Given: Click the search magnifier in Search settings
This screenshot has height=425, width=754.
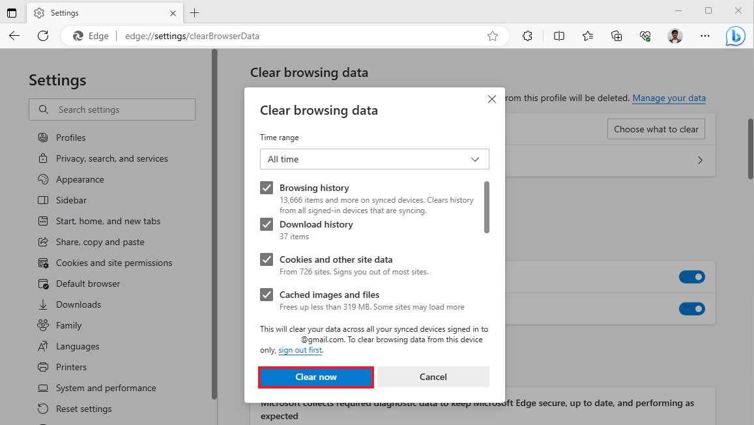Looking at the screenshot, I should pyautogui.click(x=44, y=110).
